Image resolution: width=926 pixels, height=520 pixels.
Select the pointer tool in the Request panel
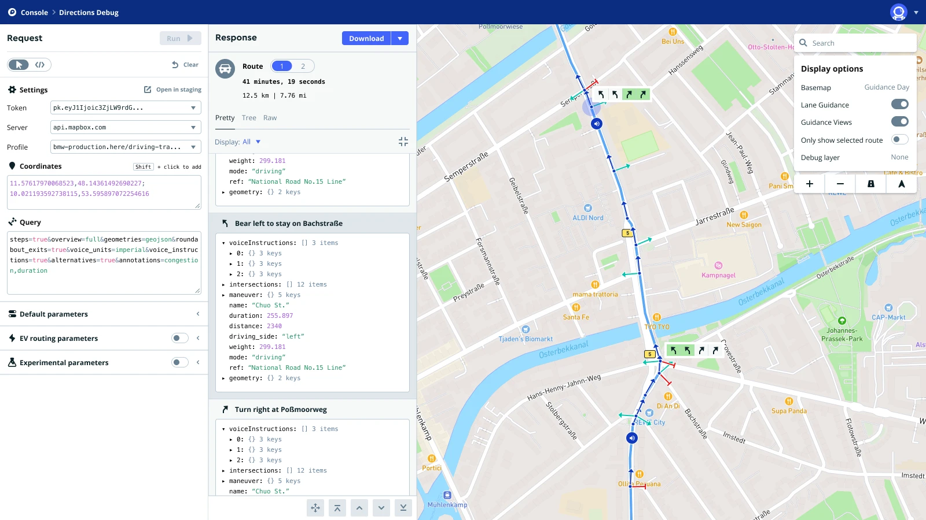tap(18, 64)
